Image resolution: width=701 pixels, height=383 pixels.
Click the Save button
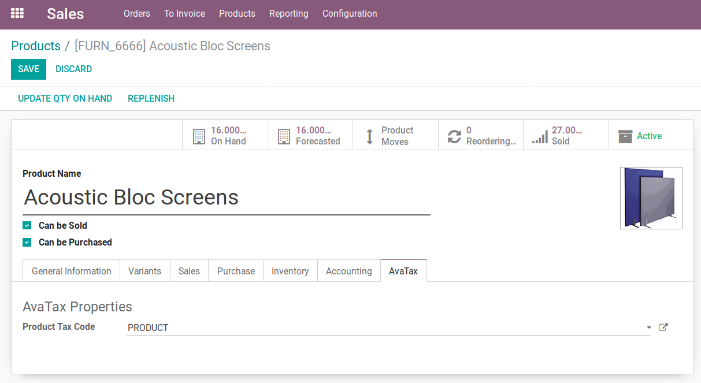28,69
